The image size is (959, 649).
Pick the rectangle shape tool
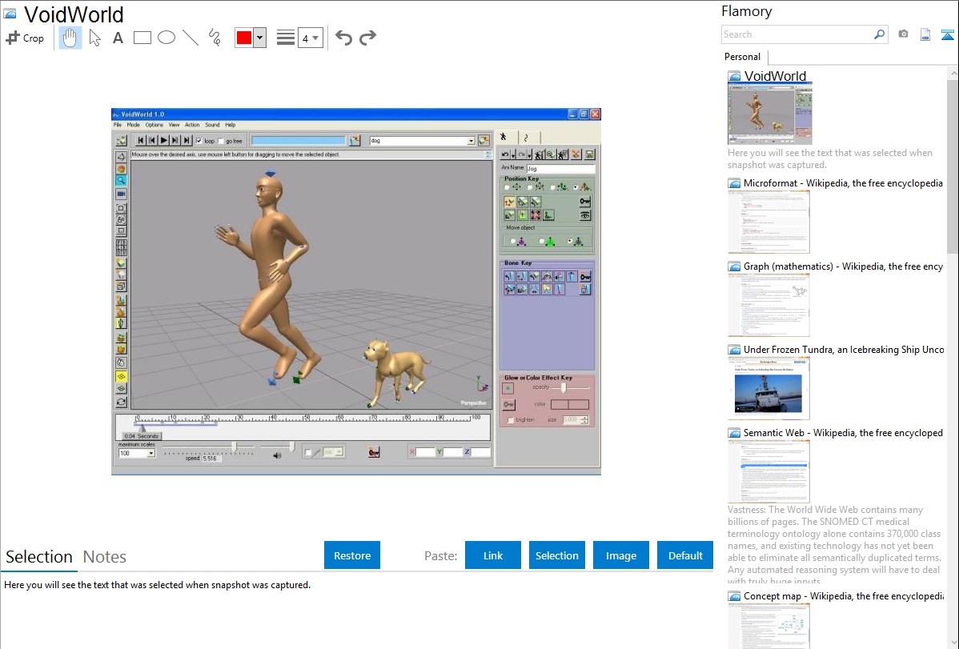pyautogui.click(x=142, y=38)
